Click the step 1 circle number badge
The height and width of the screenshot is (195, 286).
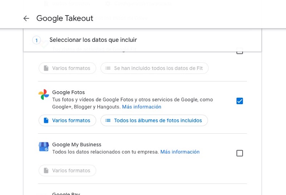(36, 40)
